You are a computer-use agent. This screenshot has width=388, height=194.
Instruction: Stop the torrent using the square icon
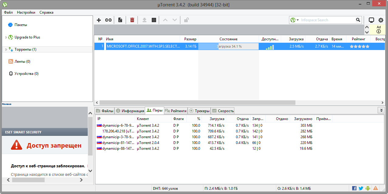click(154, 20)
